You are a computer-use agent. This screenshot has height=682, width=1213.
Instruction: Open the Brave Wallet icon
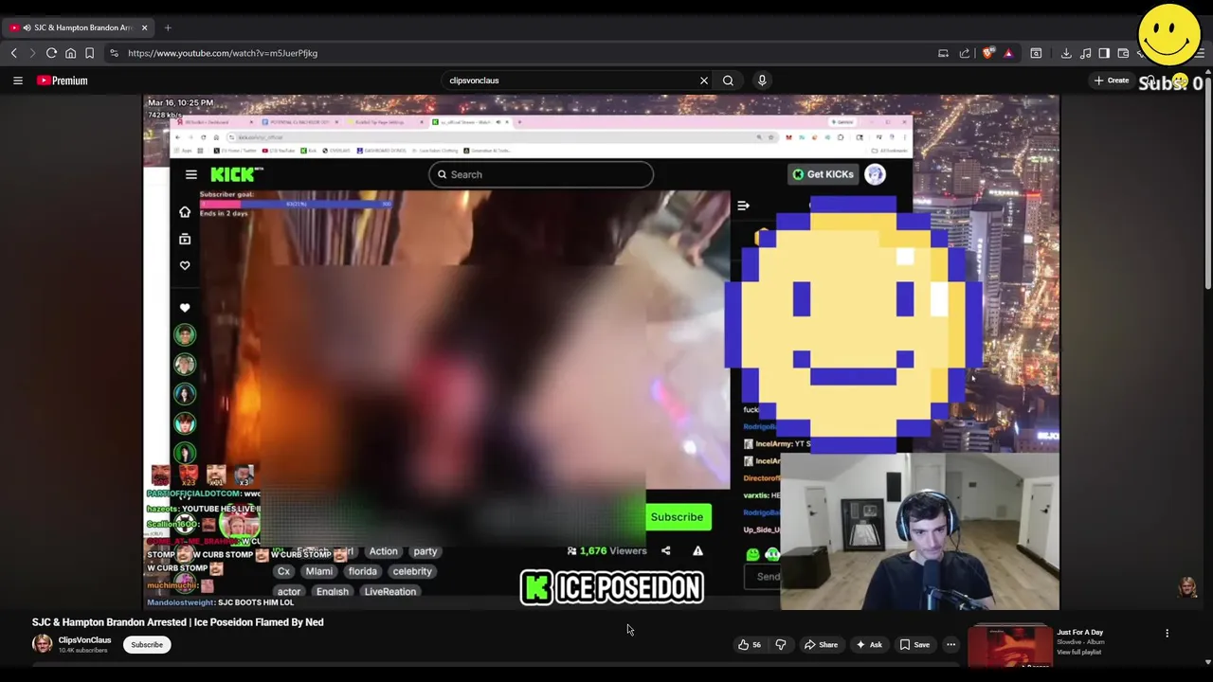[1123, 53]
